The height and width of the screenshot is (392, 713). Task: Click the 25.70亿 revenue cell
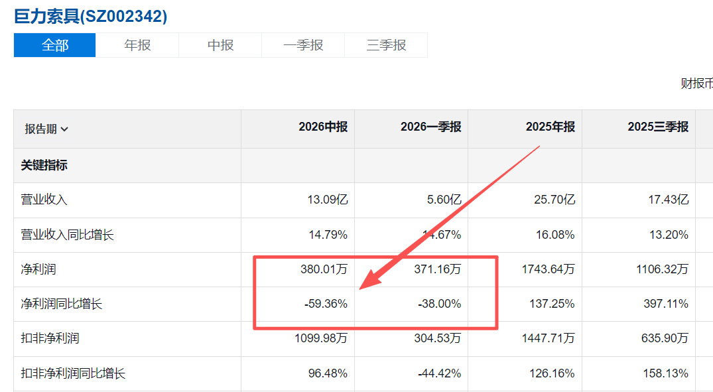click(x=554, y=200)
